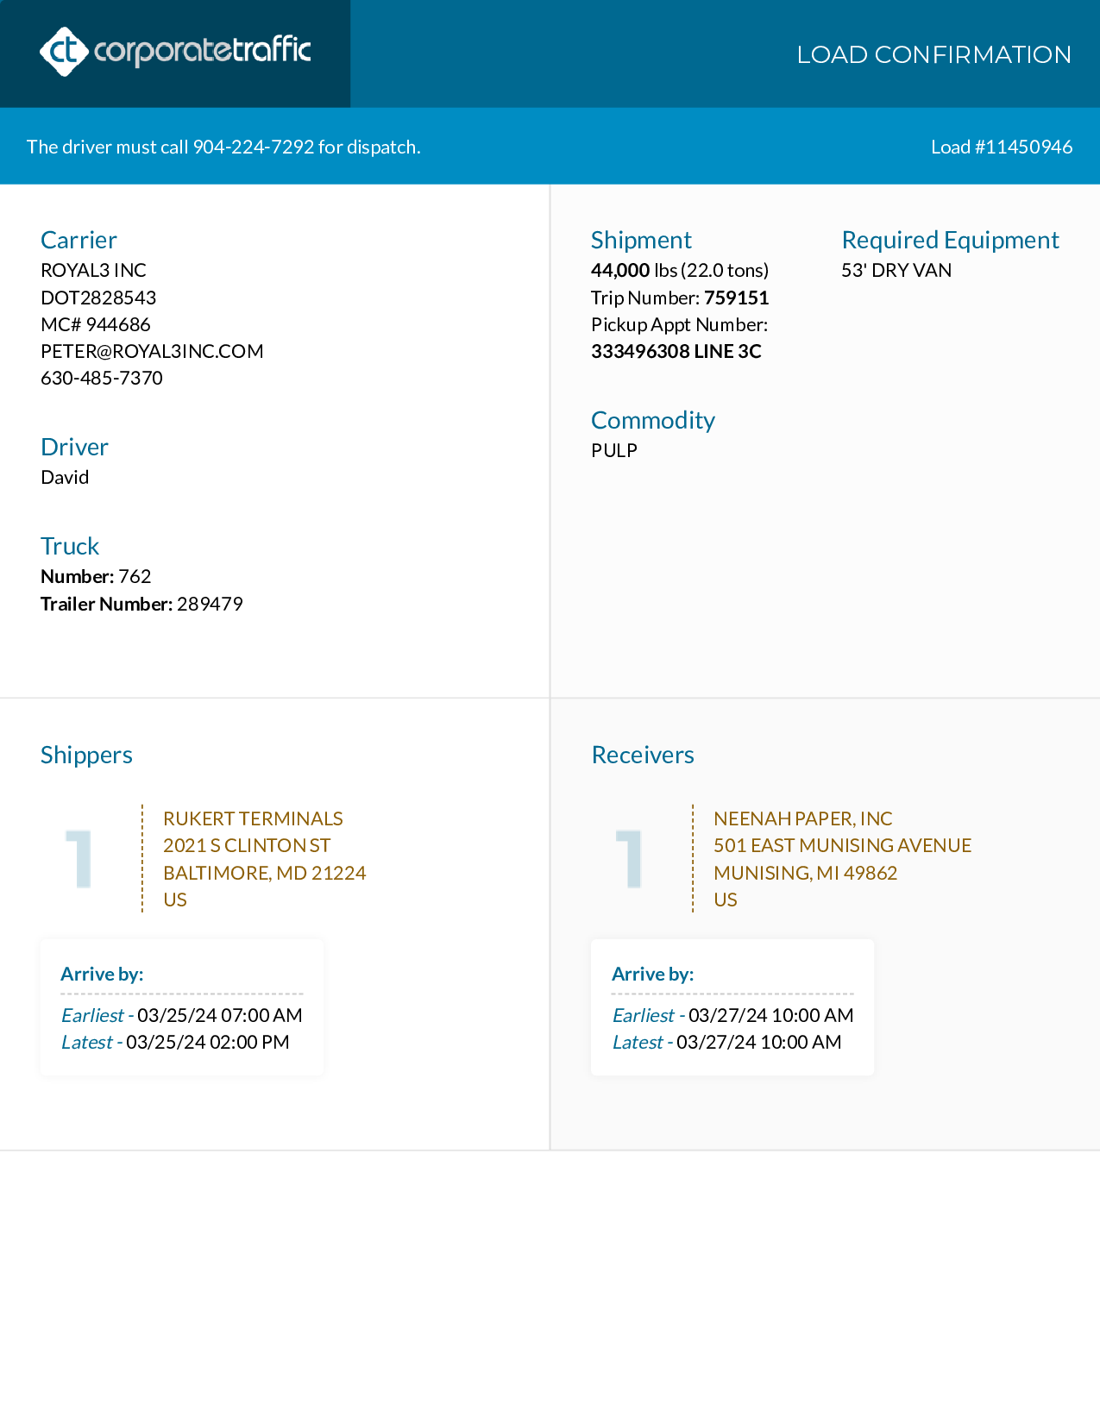The width and height of the screenshot is (1100, 1423).
Task: Select RUKERT TERMINALS shipper name
Action: click(253, 818)
